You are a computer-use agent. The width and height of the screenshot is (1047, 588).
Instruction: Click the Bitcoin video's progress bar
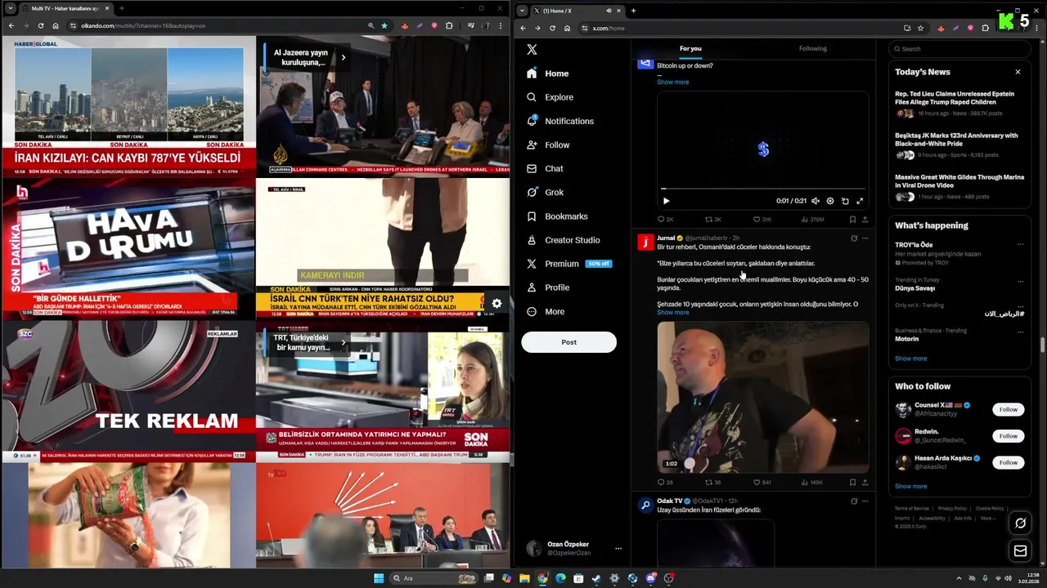(x=763, y=189)
